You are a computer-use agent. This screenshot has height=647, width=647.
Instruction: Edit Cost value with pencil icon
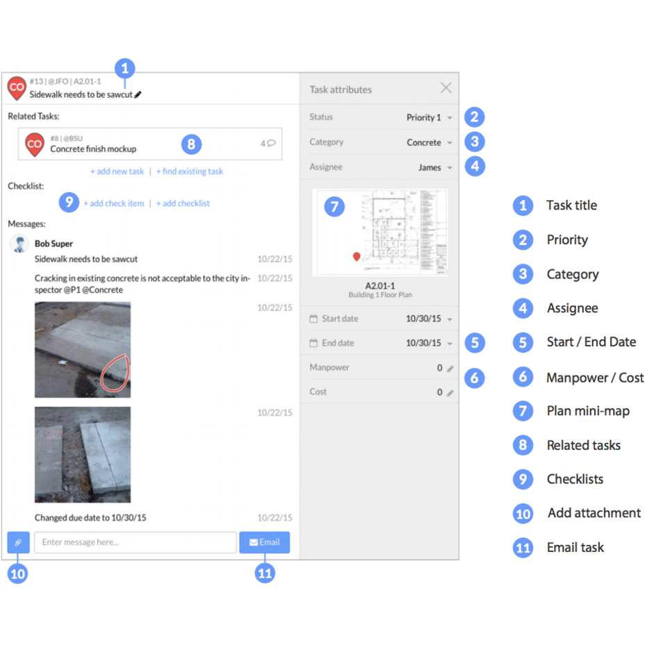[x=450, y=393]
